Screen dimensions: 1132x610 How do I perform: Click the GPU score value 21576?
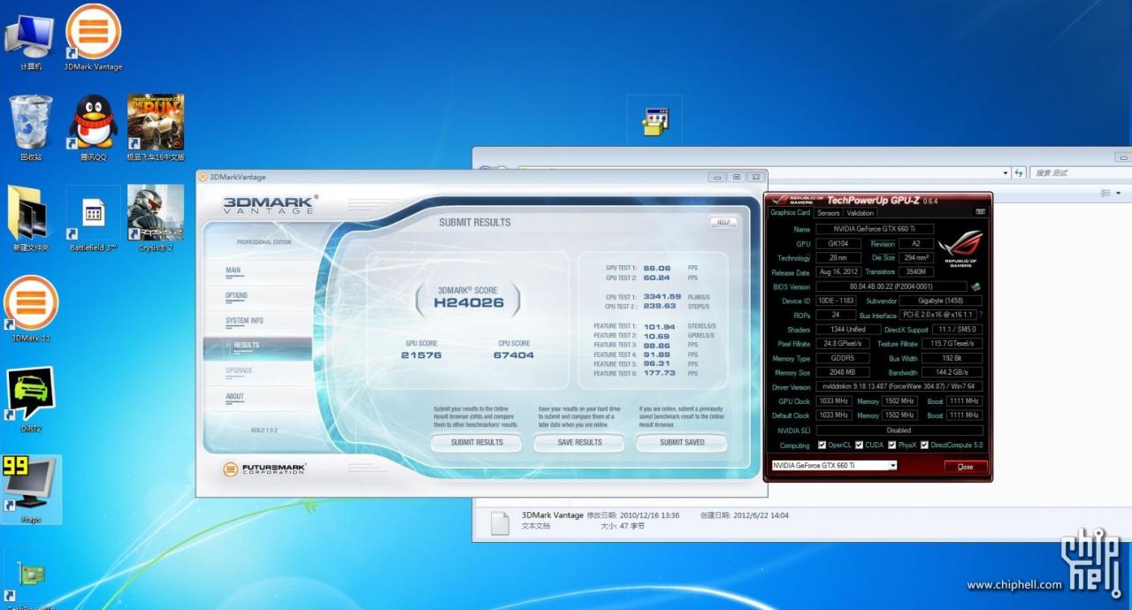coord(421,355)
